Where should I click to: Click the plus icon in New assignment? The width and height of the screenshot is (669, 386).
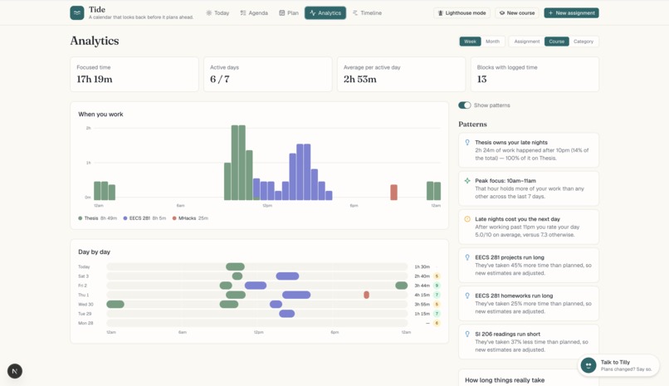550,12
